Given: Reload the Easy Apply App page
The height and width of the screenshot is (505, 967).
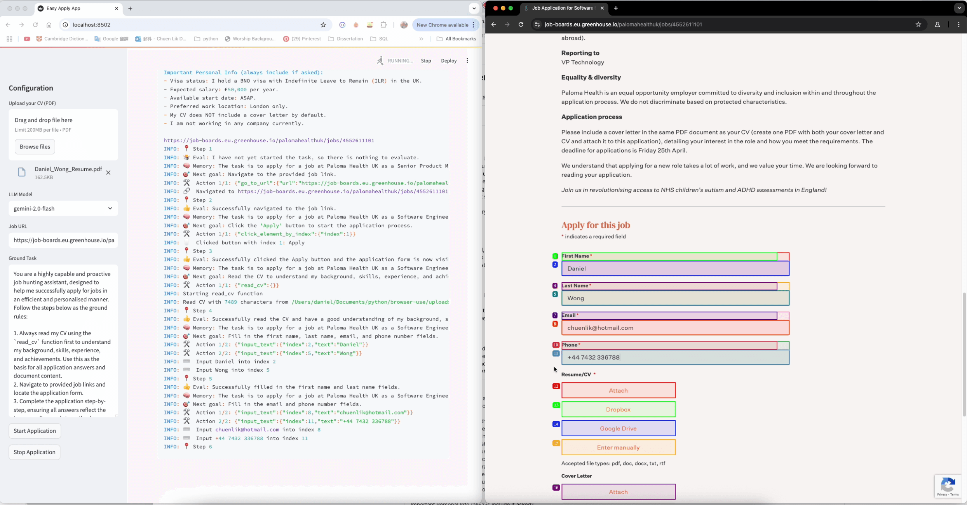Looking at the screenshot, I should coord(35,25).
